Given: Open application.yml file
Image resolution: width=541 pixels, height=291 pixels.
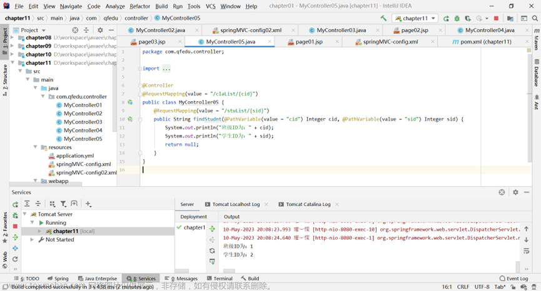Looking at the screenshot, I should coord(71,155).
